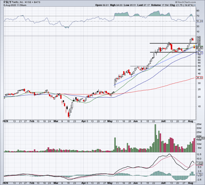Select the Volume 17.5M value in the header

coord(160,5)
